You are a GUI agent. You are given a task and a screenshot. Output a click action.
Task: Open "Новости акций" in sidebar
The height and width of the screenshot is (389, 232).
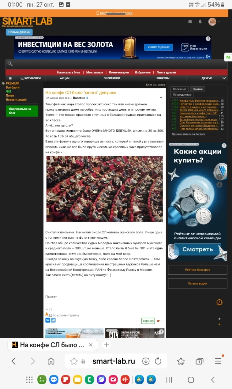coord(16,100)
